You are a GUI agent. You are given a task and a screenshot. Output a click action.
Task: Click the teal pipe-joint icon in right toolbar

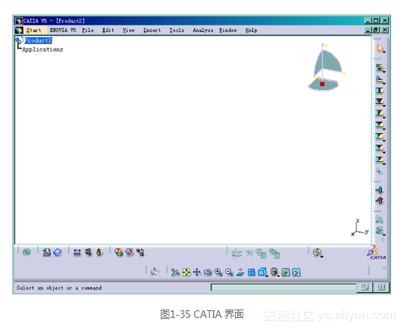pyautogui.click(x=379, y=190)
